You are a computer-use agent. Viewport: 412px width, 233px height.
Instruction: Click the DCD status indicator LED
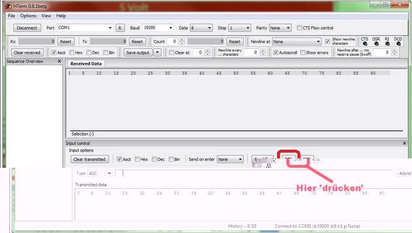398,44
